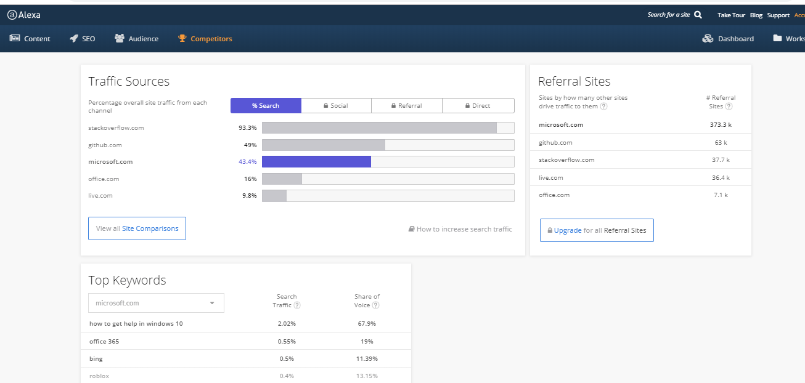Open the Blog link
Viewport: 805px width, 383px height.
tap(756, 15)
